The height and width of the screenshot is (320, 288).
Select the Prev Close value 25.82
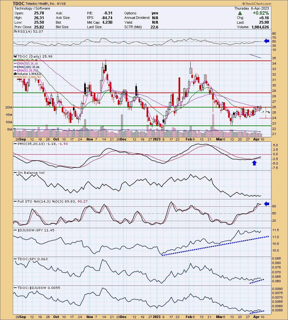click(39, 27)
